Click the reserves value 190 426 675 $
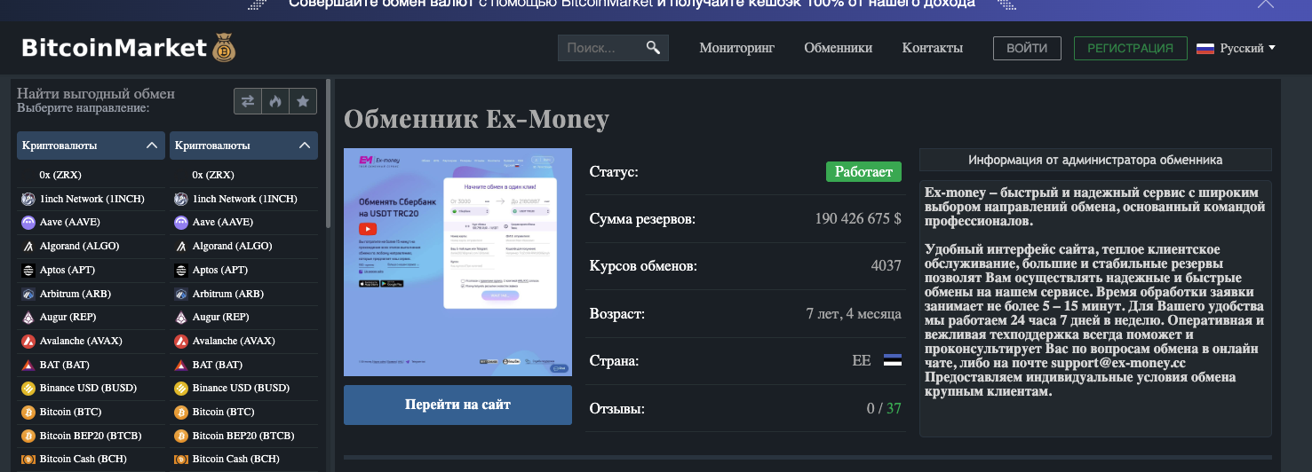The height and width of the screenshot is (472, 1312). [x=858, y=219]
